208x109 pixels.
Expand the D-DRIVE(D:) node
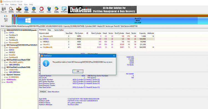tap(5, 77)
